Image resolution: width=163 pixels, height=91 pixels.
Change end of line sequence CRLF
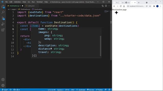[73, 90]
